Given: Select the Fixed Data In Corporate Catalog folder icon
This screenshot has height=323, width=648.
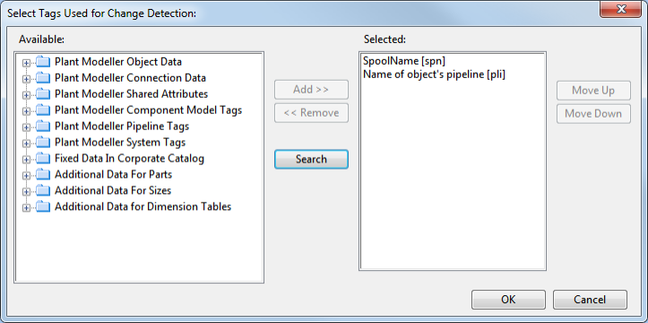Looking at the screenshot, I should (43, 159).
